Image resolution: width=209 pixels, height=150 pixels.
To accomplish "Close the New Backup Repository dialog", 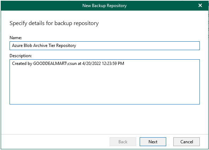I will [200, 5].
